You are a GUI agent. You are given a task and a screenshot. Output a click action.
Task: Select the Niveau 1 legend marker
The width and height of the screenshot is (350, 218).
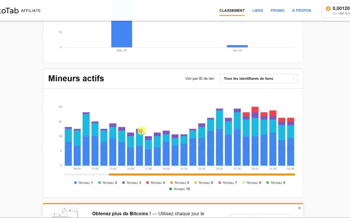pyautogui.click(x=75, y=182)
